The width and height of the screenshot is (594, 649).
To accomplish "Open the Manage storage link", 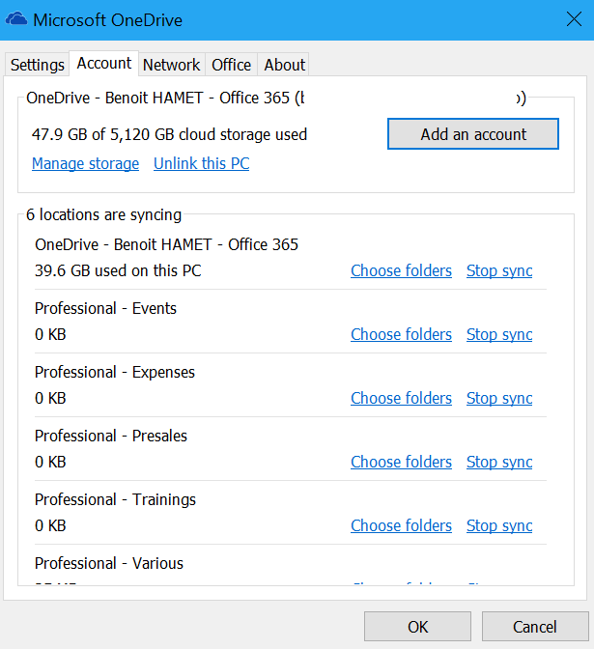I will click(x=85, y=163).
